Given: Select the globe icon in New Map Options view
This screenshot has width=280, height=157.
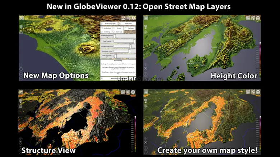Looking at the screenshot, I should tap(21, 27).
